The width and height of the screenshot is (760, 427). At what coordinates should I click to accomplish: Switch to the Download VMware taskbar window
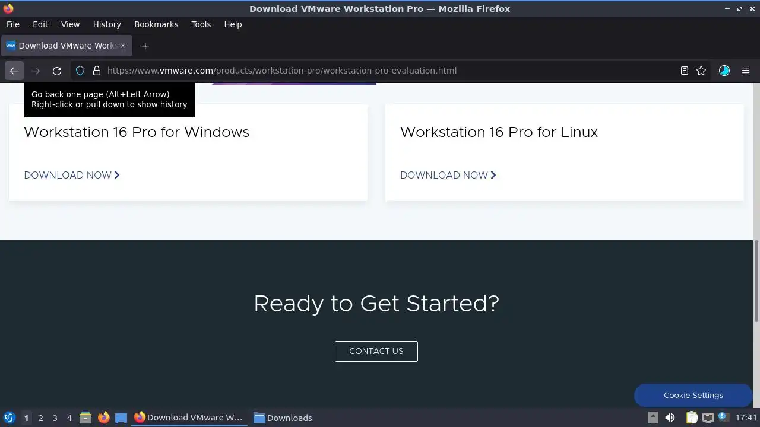click(x=189, y=418)
